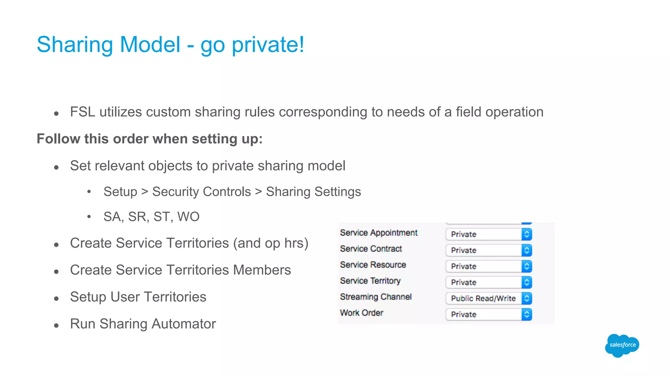
Task: Click the Service Contract row label
Action: [371, 249]
